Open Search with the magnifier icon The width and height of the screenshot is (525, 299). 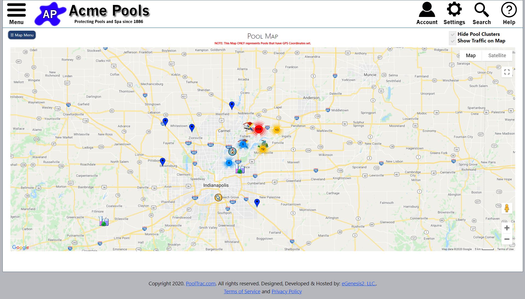481,14
